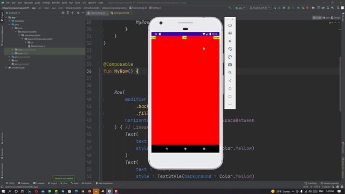
Task: Click the yellow "Two" label on the phone
Action: [x=184, y=38]
